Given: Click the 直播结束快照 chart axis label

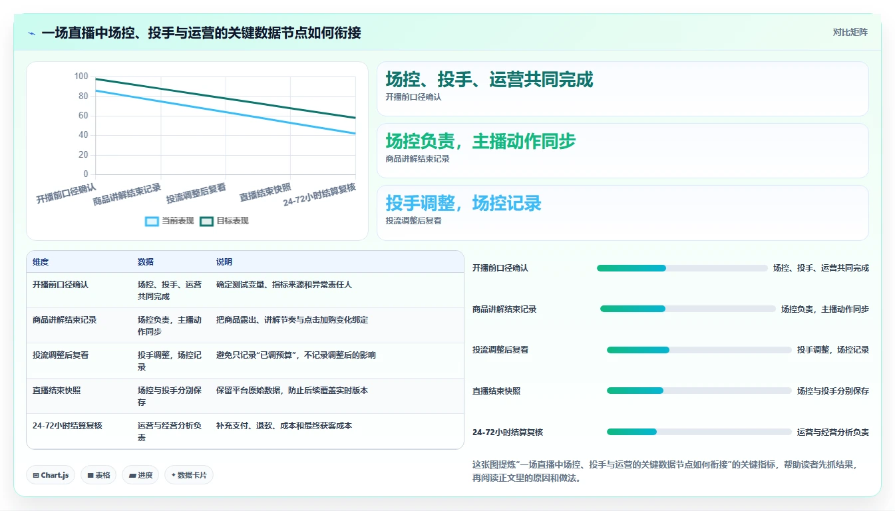Looking at the screenshot, I should click(x=265, y=192).
